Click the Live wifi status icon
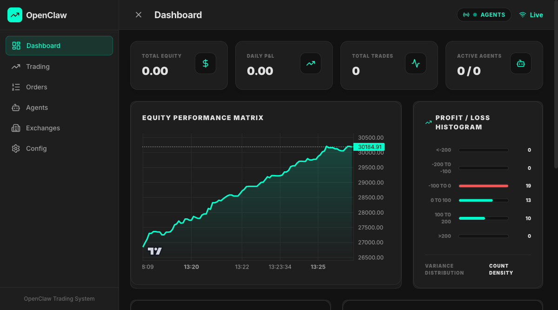Image resolution: width=558 pixels, height=310 pixels. [523, 15]
